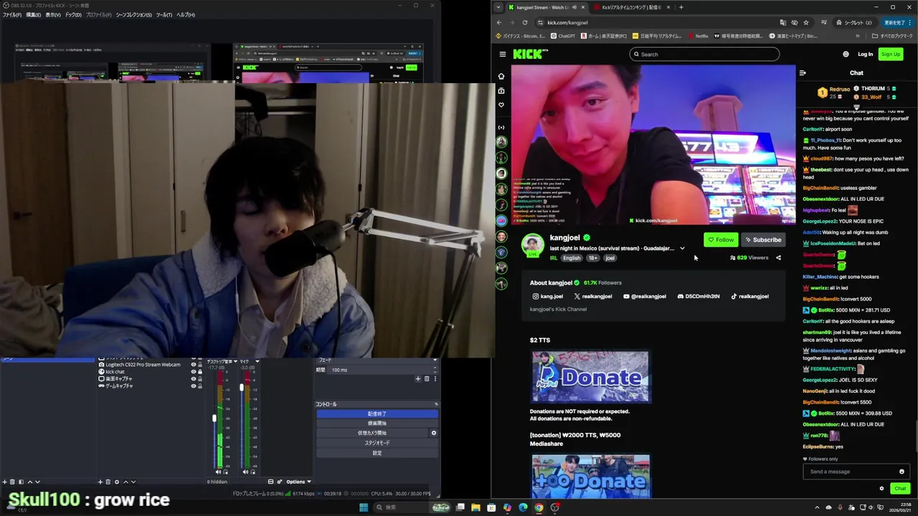918x516 pixels.
Task: Adjust the desktop audio volume slider in OBS
Action: 214,419
